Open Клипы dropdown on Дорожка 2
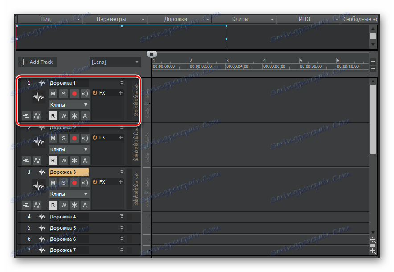Viewport: 394px width, 272px height. click(x=69, y=149)
